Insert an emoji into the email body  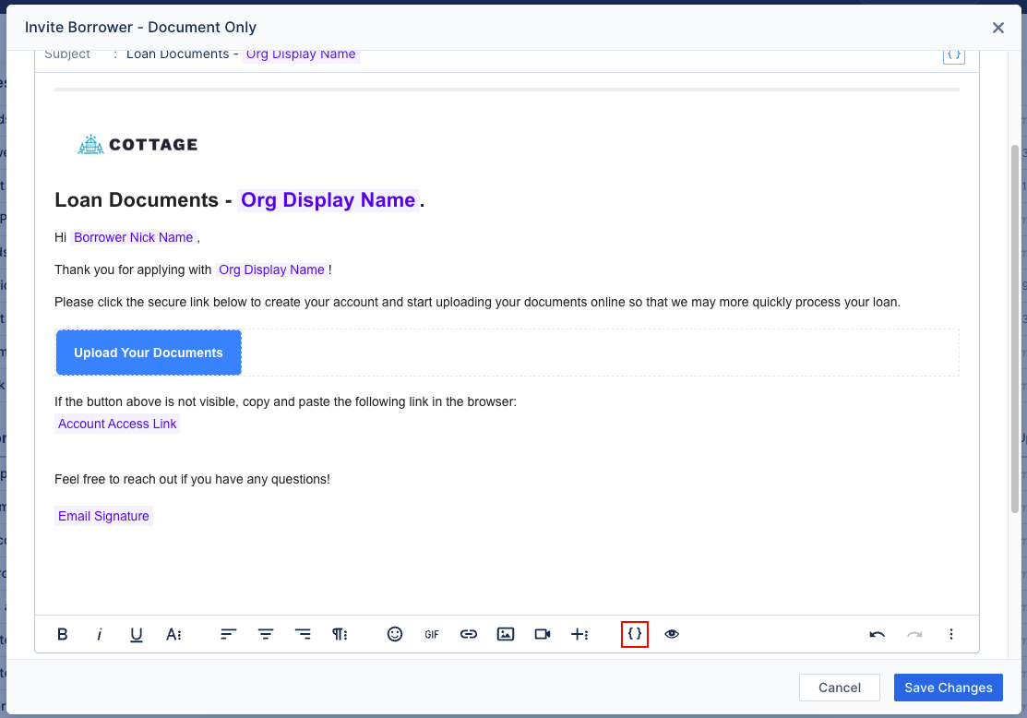click(x=395, y=634)
